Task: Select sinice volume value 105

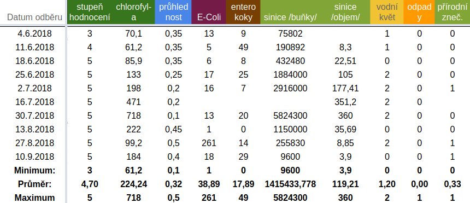Action: (345, 74)
